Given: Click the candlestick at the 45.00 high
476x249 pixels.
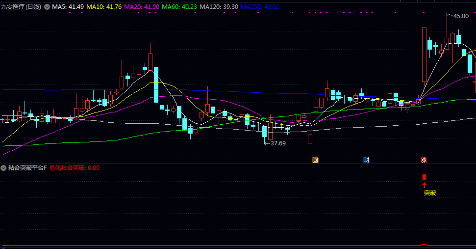Looking at the screenshot, I should pos(447,44).
